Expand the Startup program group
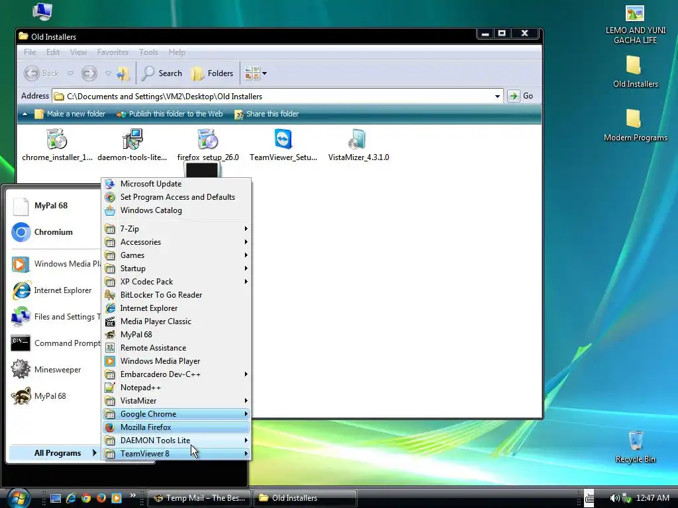The height and width of the screenshot is (508, 678). point(176,269)
